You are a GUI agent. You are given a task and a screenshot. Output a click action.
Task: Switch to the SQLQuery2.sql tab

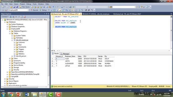click(x=127, y=14)
